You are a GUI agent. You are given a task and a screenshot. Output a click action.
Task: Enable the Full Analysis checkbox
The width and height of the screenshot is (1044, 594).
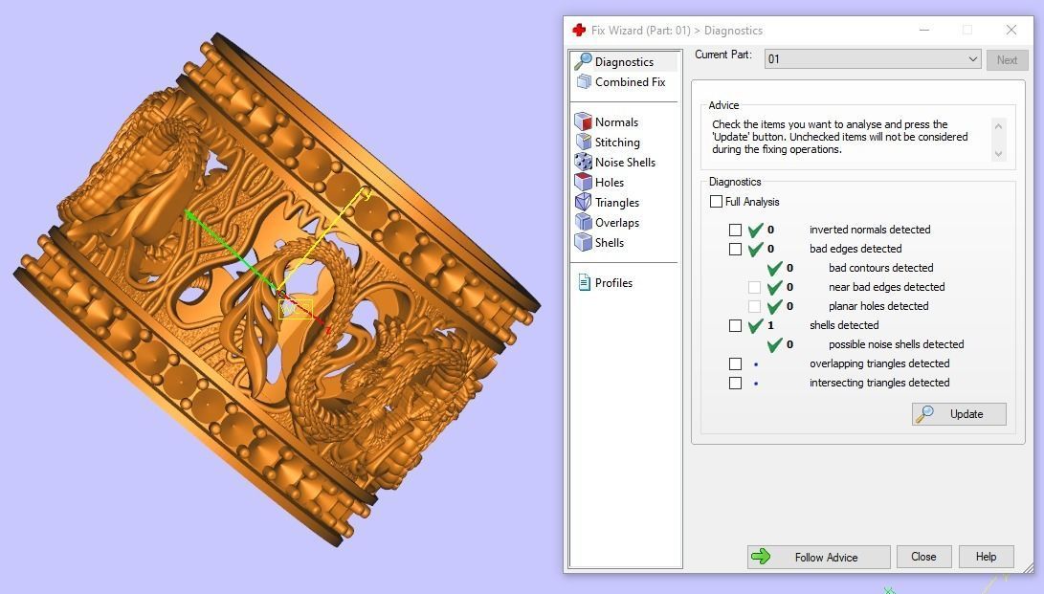(x=717, y=202)
